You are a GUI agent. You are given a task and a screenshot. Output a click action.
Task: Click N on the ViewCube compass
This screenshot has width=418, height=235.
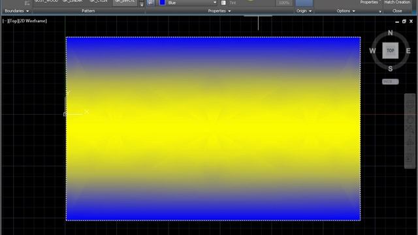point(391,33)
